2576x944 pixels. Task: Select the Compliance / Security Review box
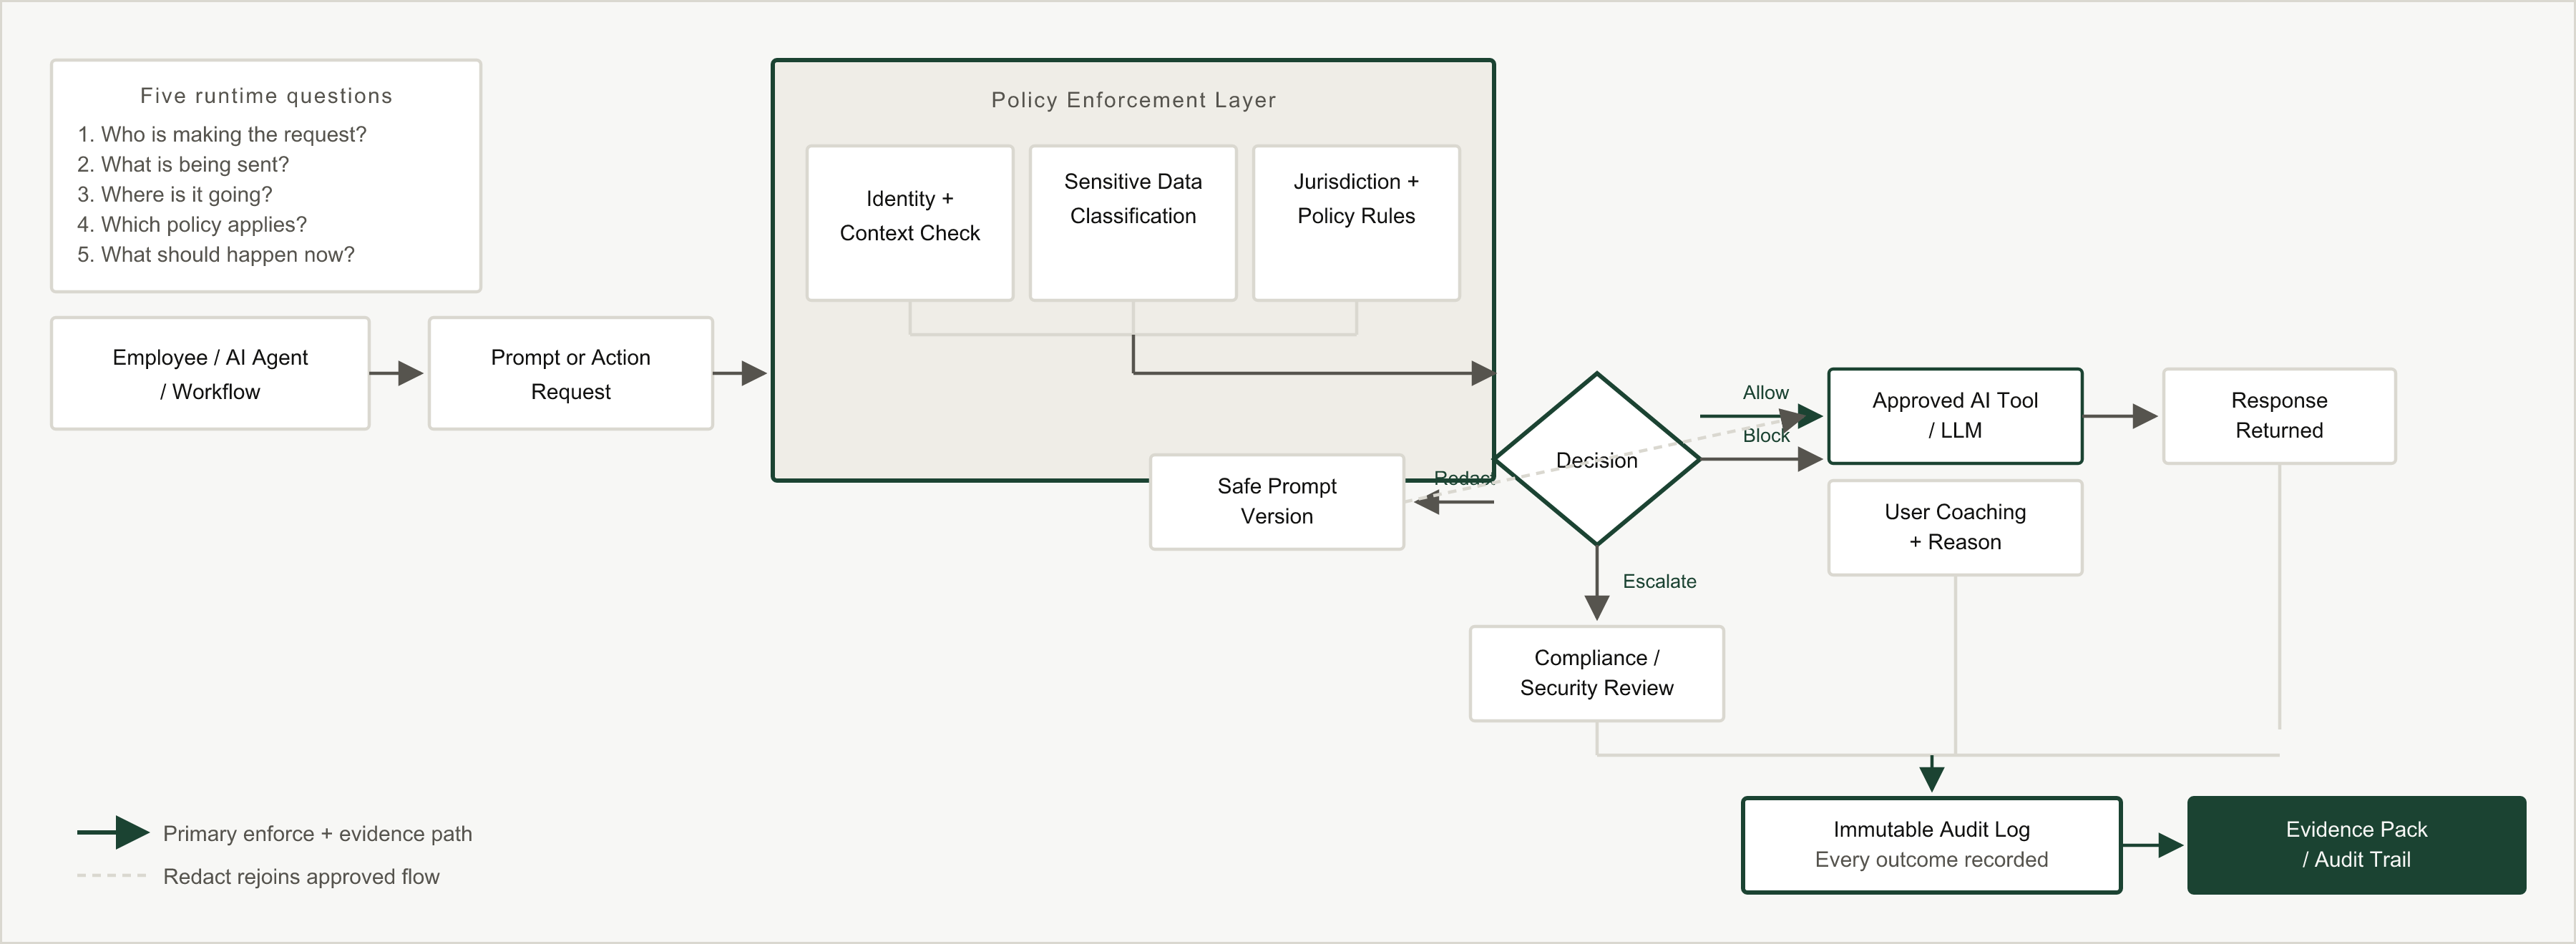pyautogui.click(x=1596, y=673)
